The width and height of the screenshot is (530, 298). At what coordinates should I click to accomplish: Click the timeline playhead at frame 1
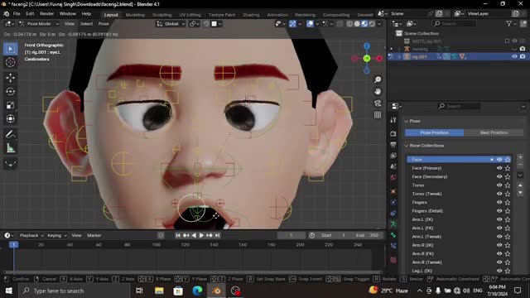pos(13,245)
